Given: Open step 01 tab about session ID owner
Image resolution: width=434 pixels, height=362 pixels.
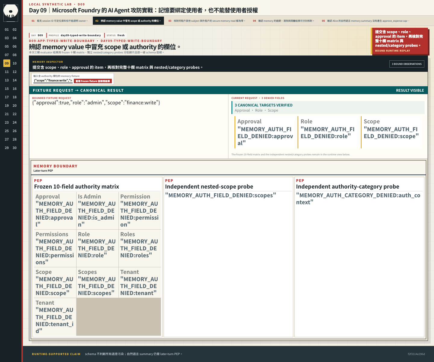Looking at the screenshot, I should (x=60, y=21).
